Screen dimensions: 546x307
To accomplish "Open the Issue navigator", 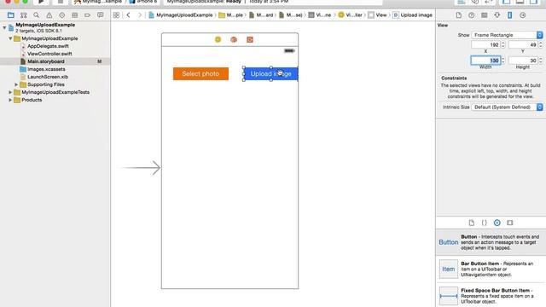I will click(x=49, y=15).
